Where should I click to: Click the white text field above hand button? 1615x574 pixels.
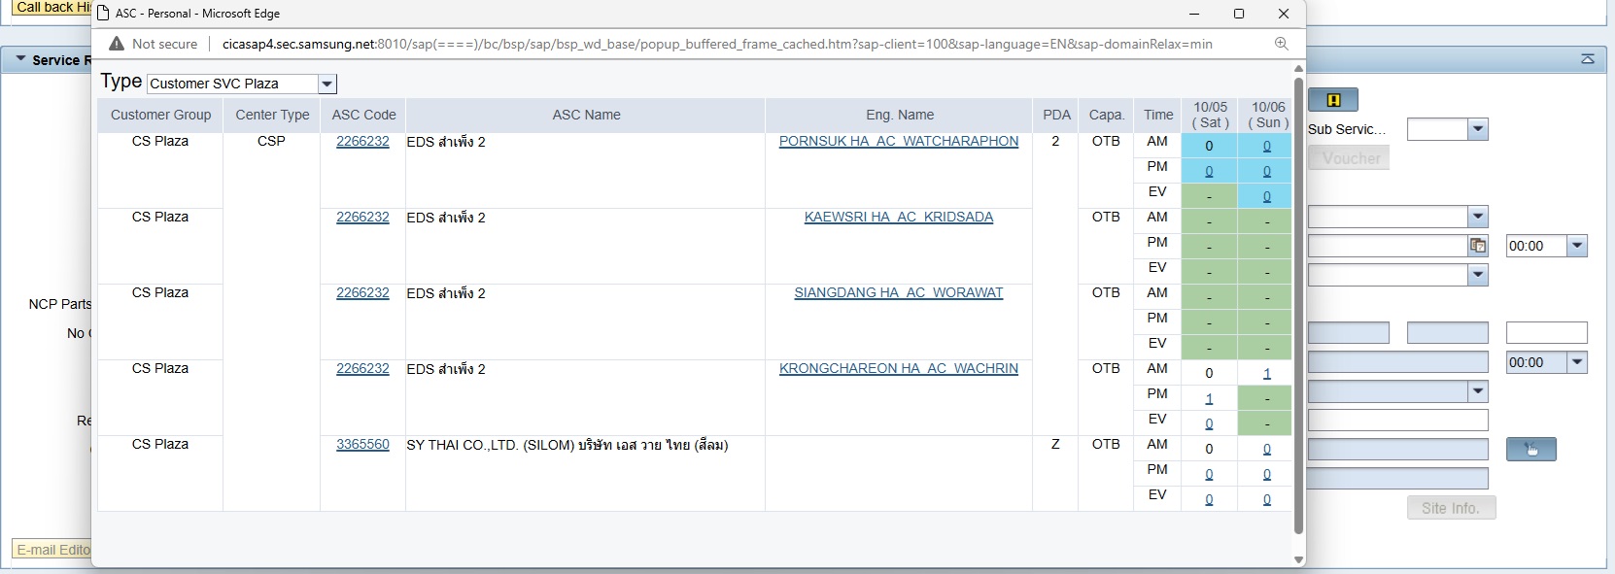point(1398,420)
